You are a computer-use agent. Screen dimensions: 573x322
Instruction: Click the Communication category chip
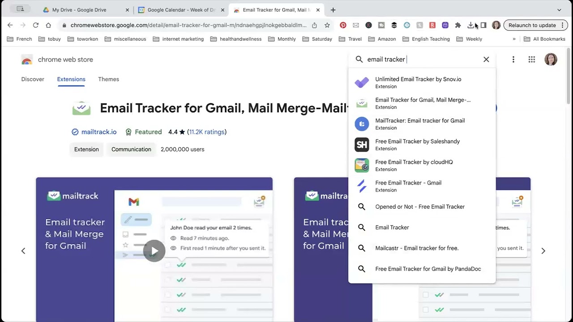[131, 149]
